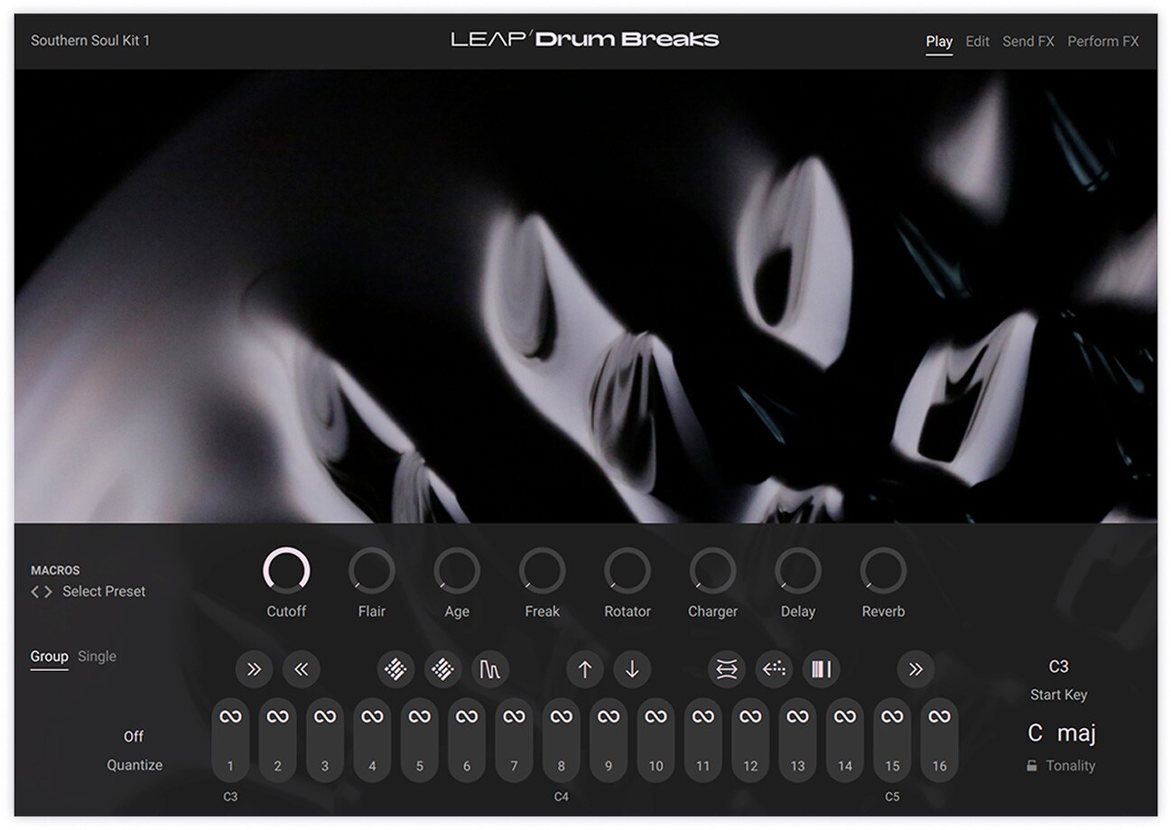Click the up arrow performance key icon
This screenshot has height=830, width=1171.
click(x=584, y=669)
